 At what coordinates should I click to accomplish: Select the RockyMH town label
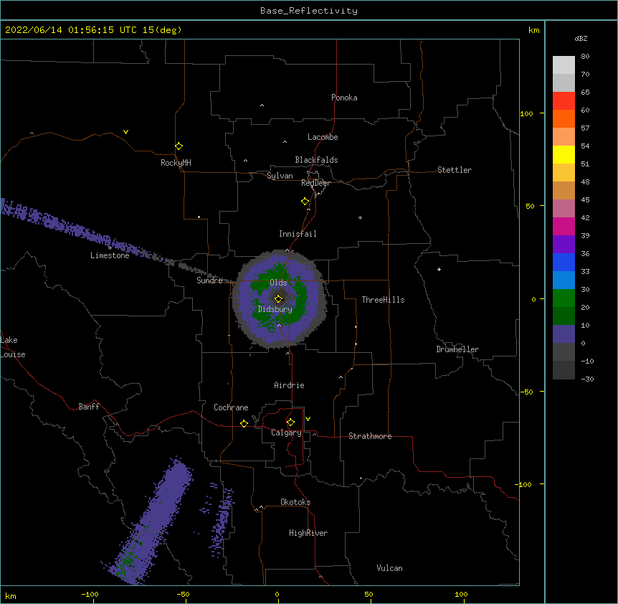(176, 163)
